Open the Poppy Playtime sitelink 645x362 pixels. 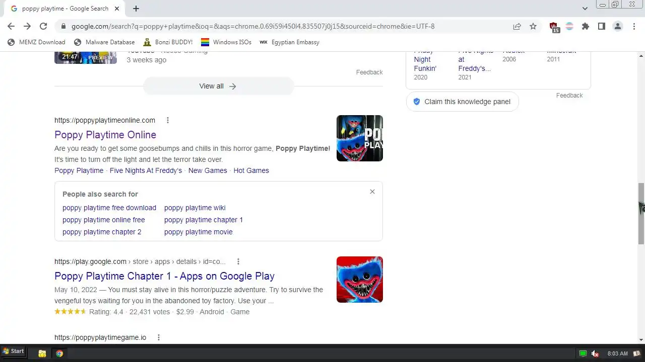point(79,170)
